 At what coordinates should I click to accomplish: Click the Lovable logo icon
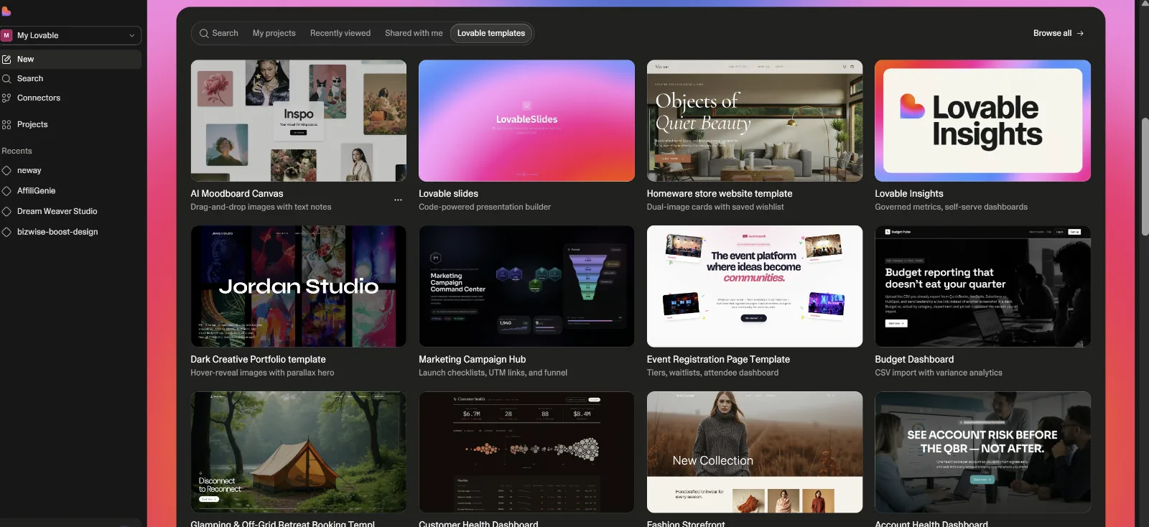coord(6,11)
